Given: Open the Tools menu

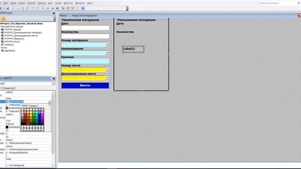Looking at the screenshot, I should (x=58, y=3).
